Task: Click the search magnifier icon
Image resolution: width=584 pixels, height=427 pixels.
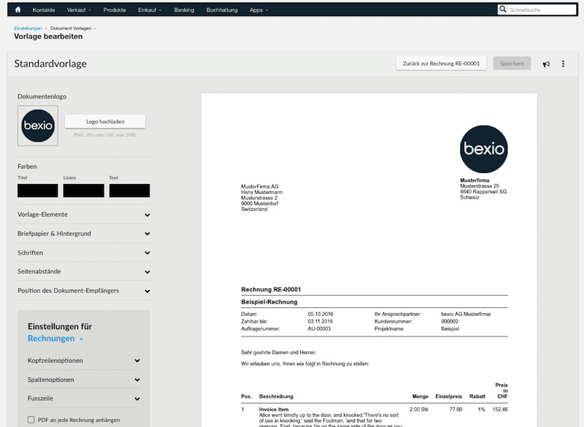Action: 503,9
